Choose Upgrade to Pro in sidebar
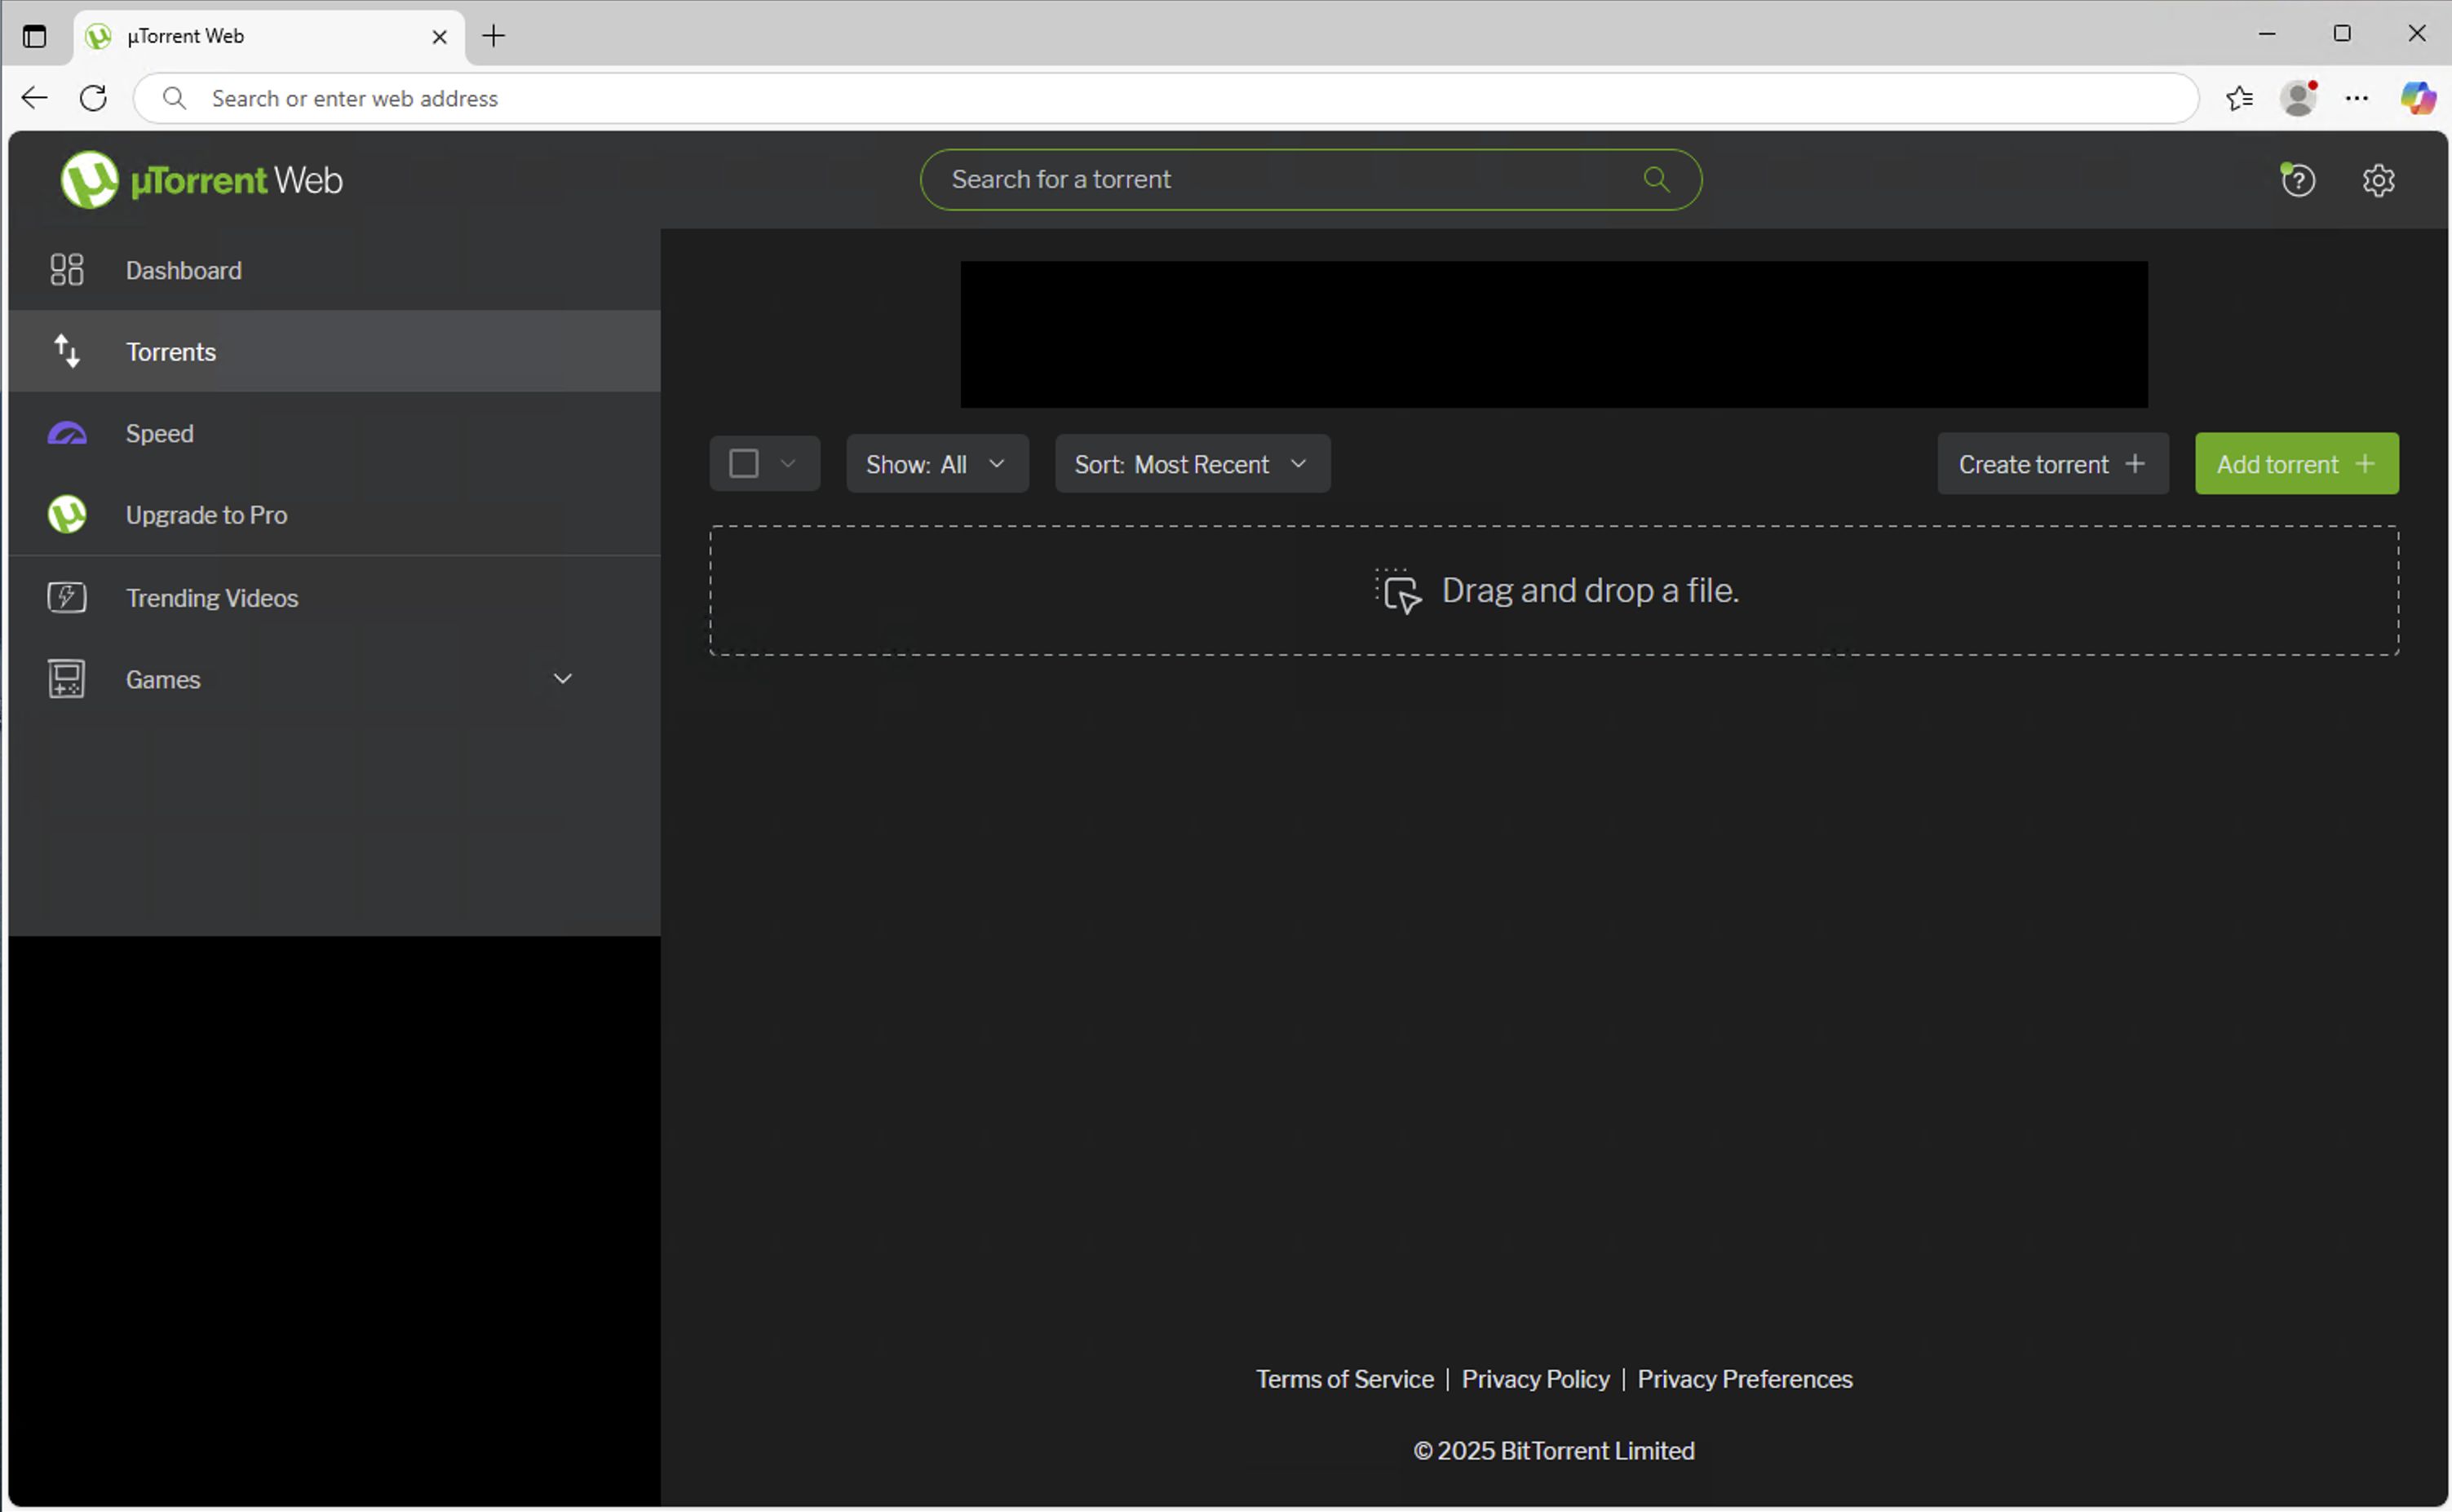The image size is (2452, 1512). pos(334,515)
